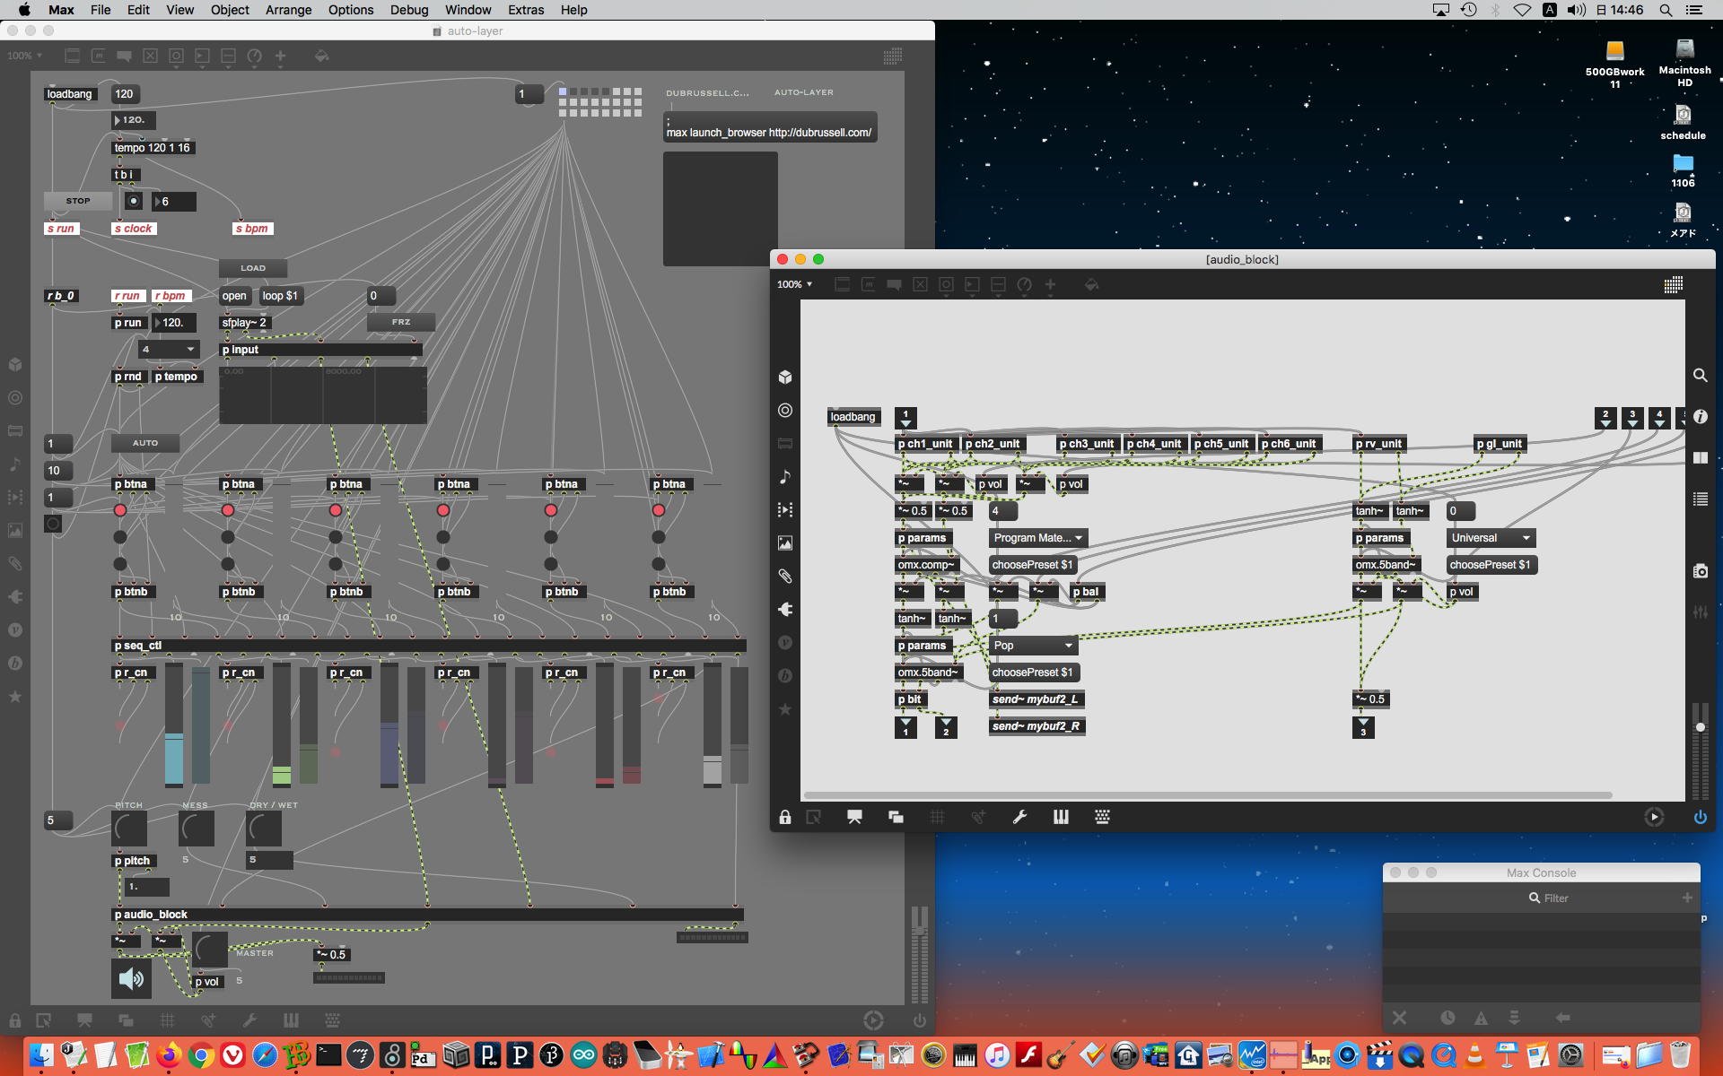Open the snapshots camera icon
The height and width of the screenshot is (1076, 1723).
tap(1700, 571)
